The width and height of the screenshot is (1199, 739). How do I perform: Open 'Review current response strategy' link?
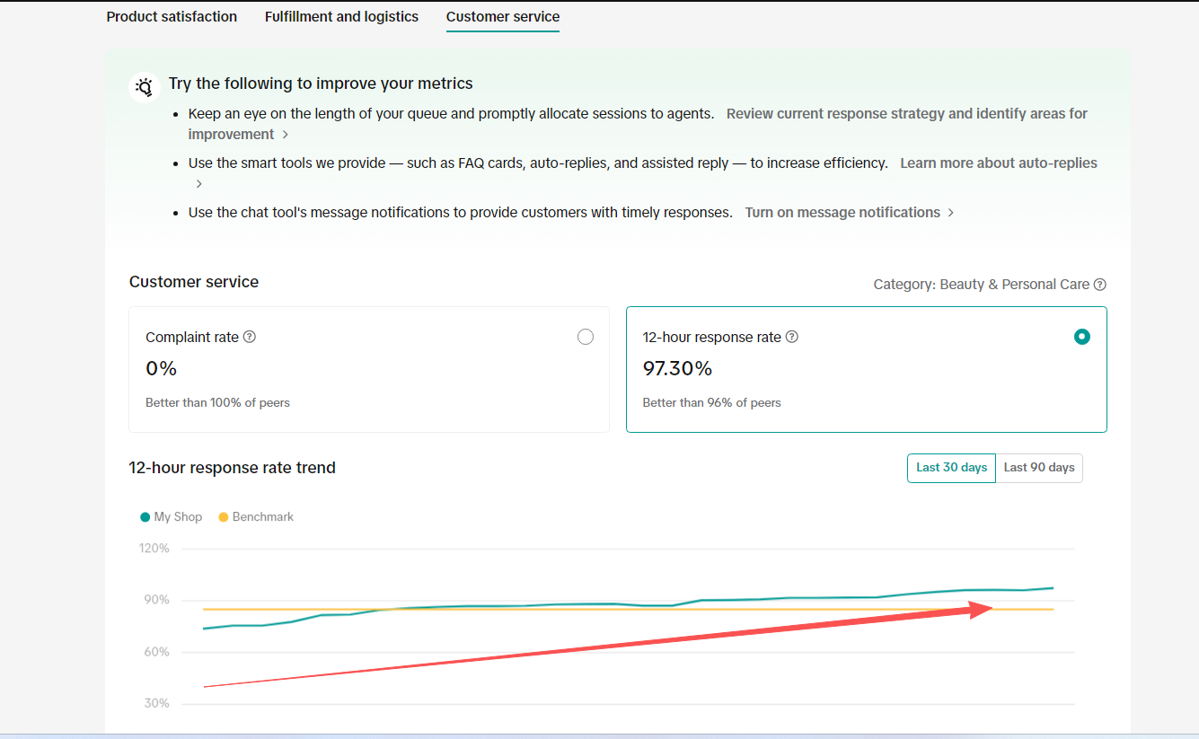click(x=906, y=114)
